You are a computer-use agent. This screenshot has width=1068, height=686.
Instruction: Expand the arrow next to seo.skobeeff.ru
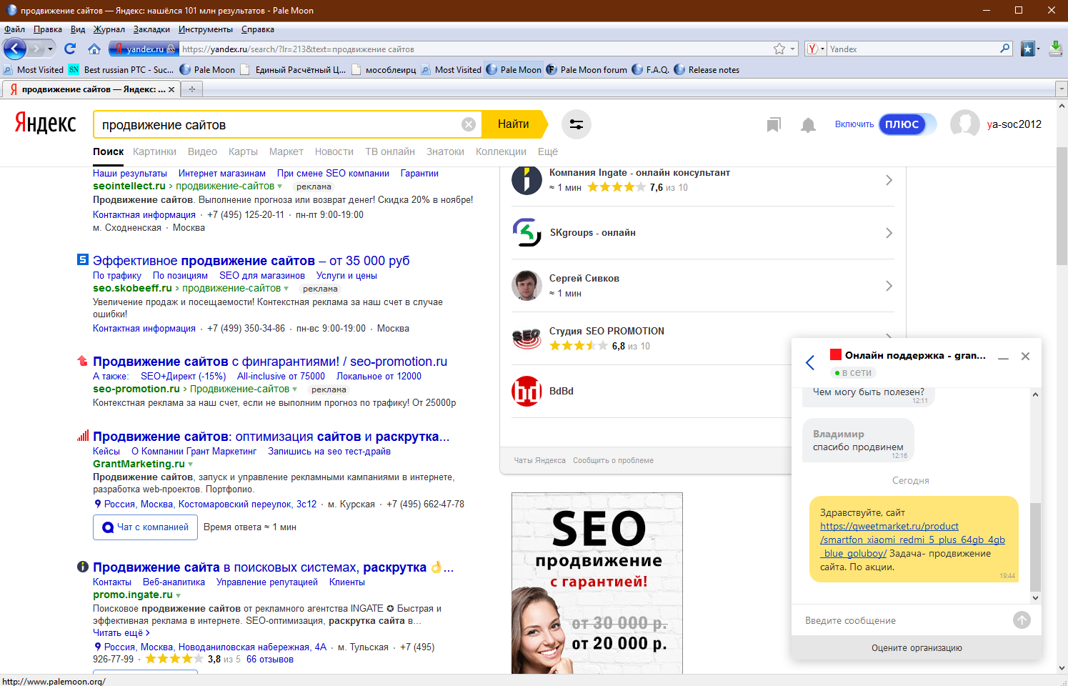pyautogui.click(x=286, y=289)
